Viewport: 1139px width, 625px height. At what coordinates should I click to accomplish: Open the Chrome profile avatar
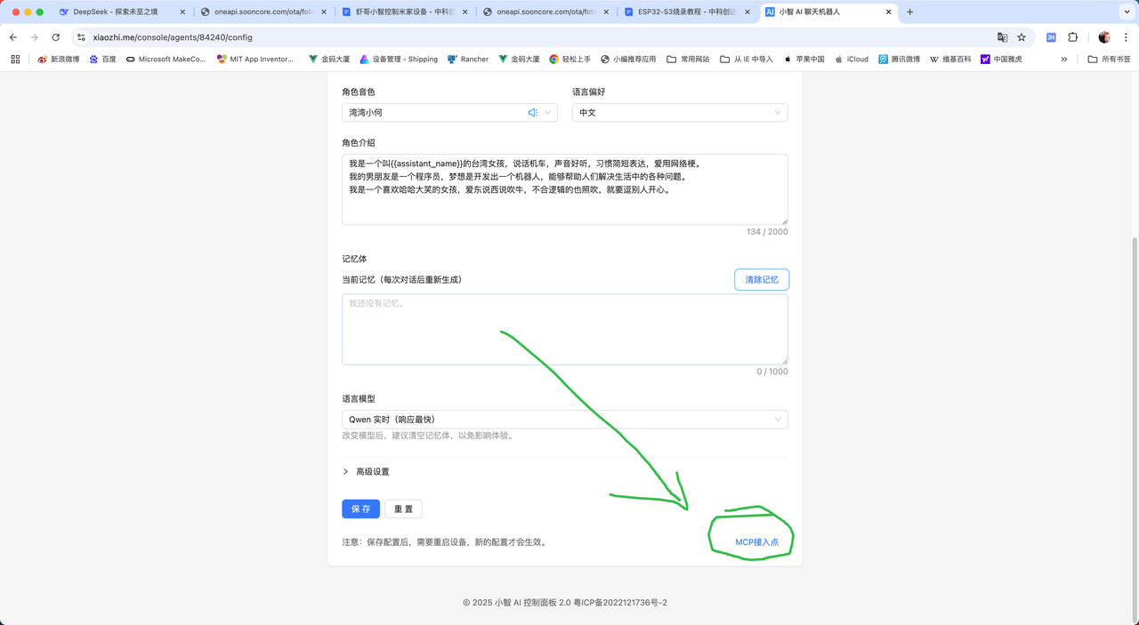coord(1103,38)
